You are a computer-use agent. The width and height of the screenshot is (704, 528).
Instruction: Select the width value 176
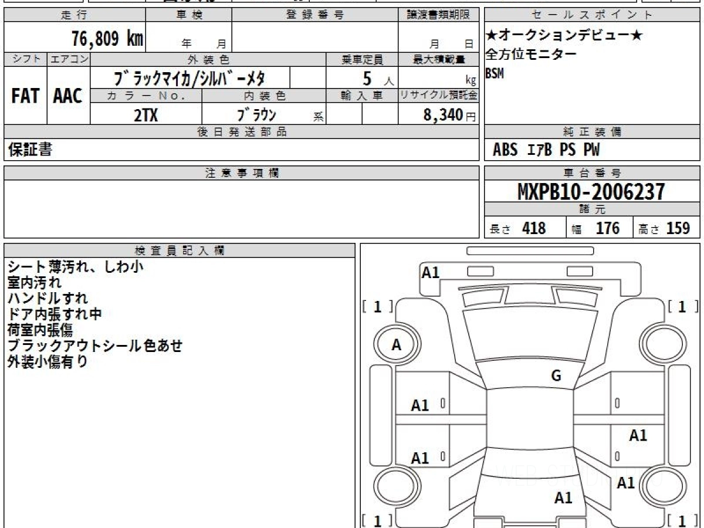pyautogui.click(x=608, y=228)
